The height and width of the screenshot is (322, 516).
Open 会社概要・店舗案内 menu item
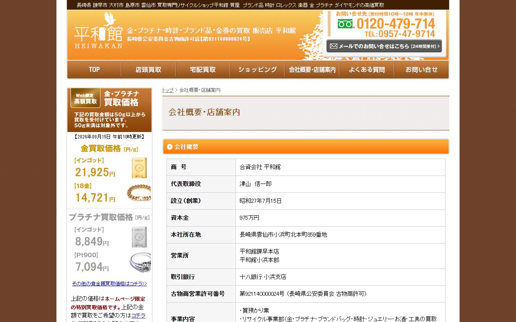pos(312,70)
